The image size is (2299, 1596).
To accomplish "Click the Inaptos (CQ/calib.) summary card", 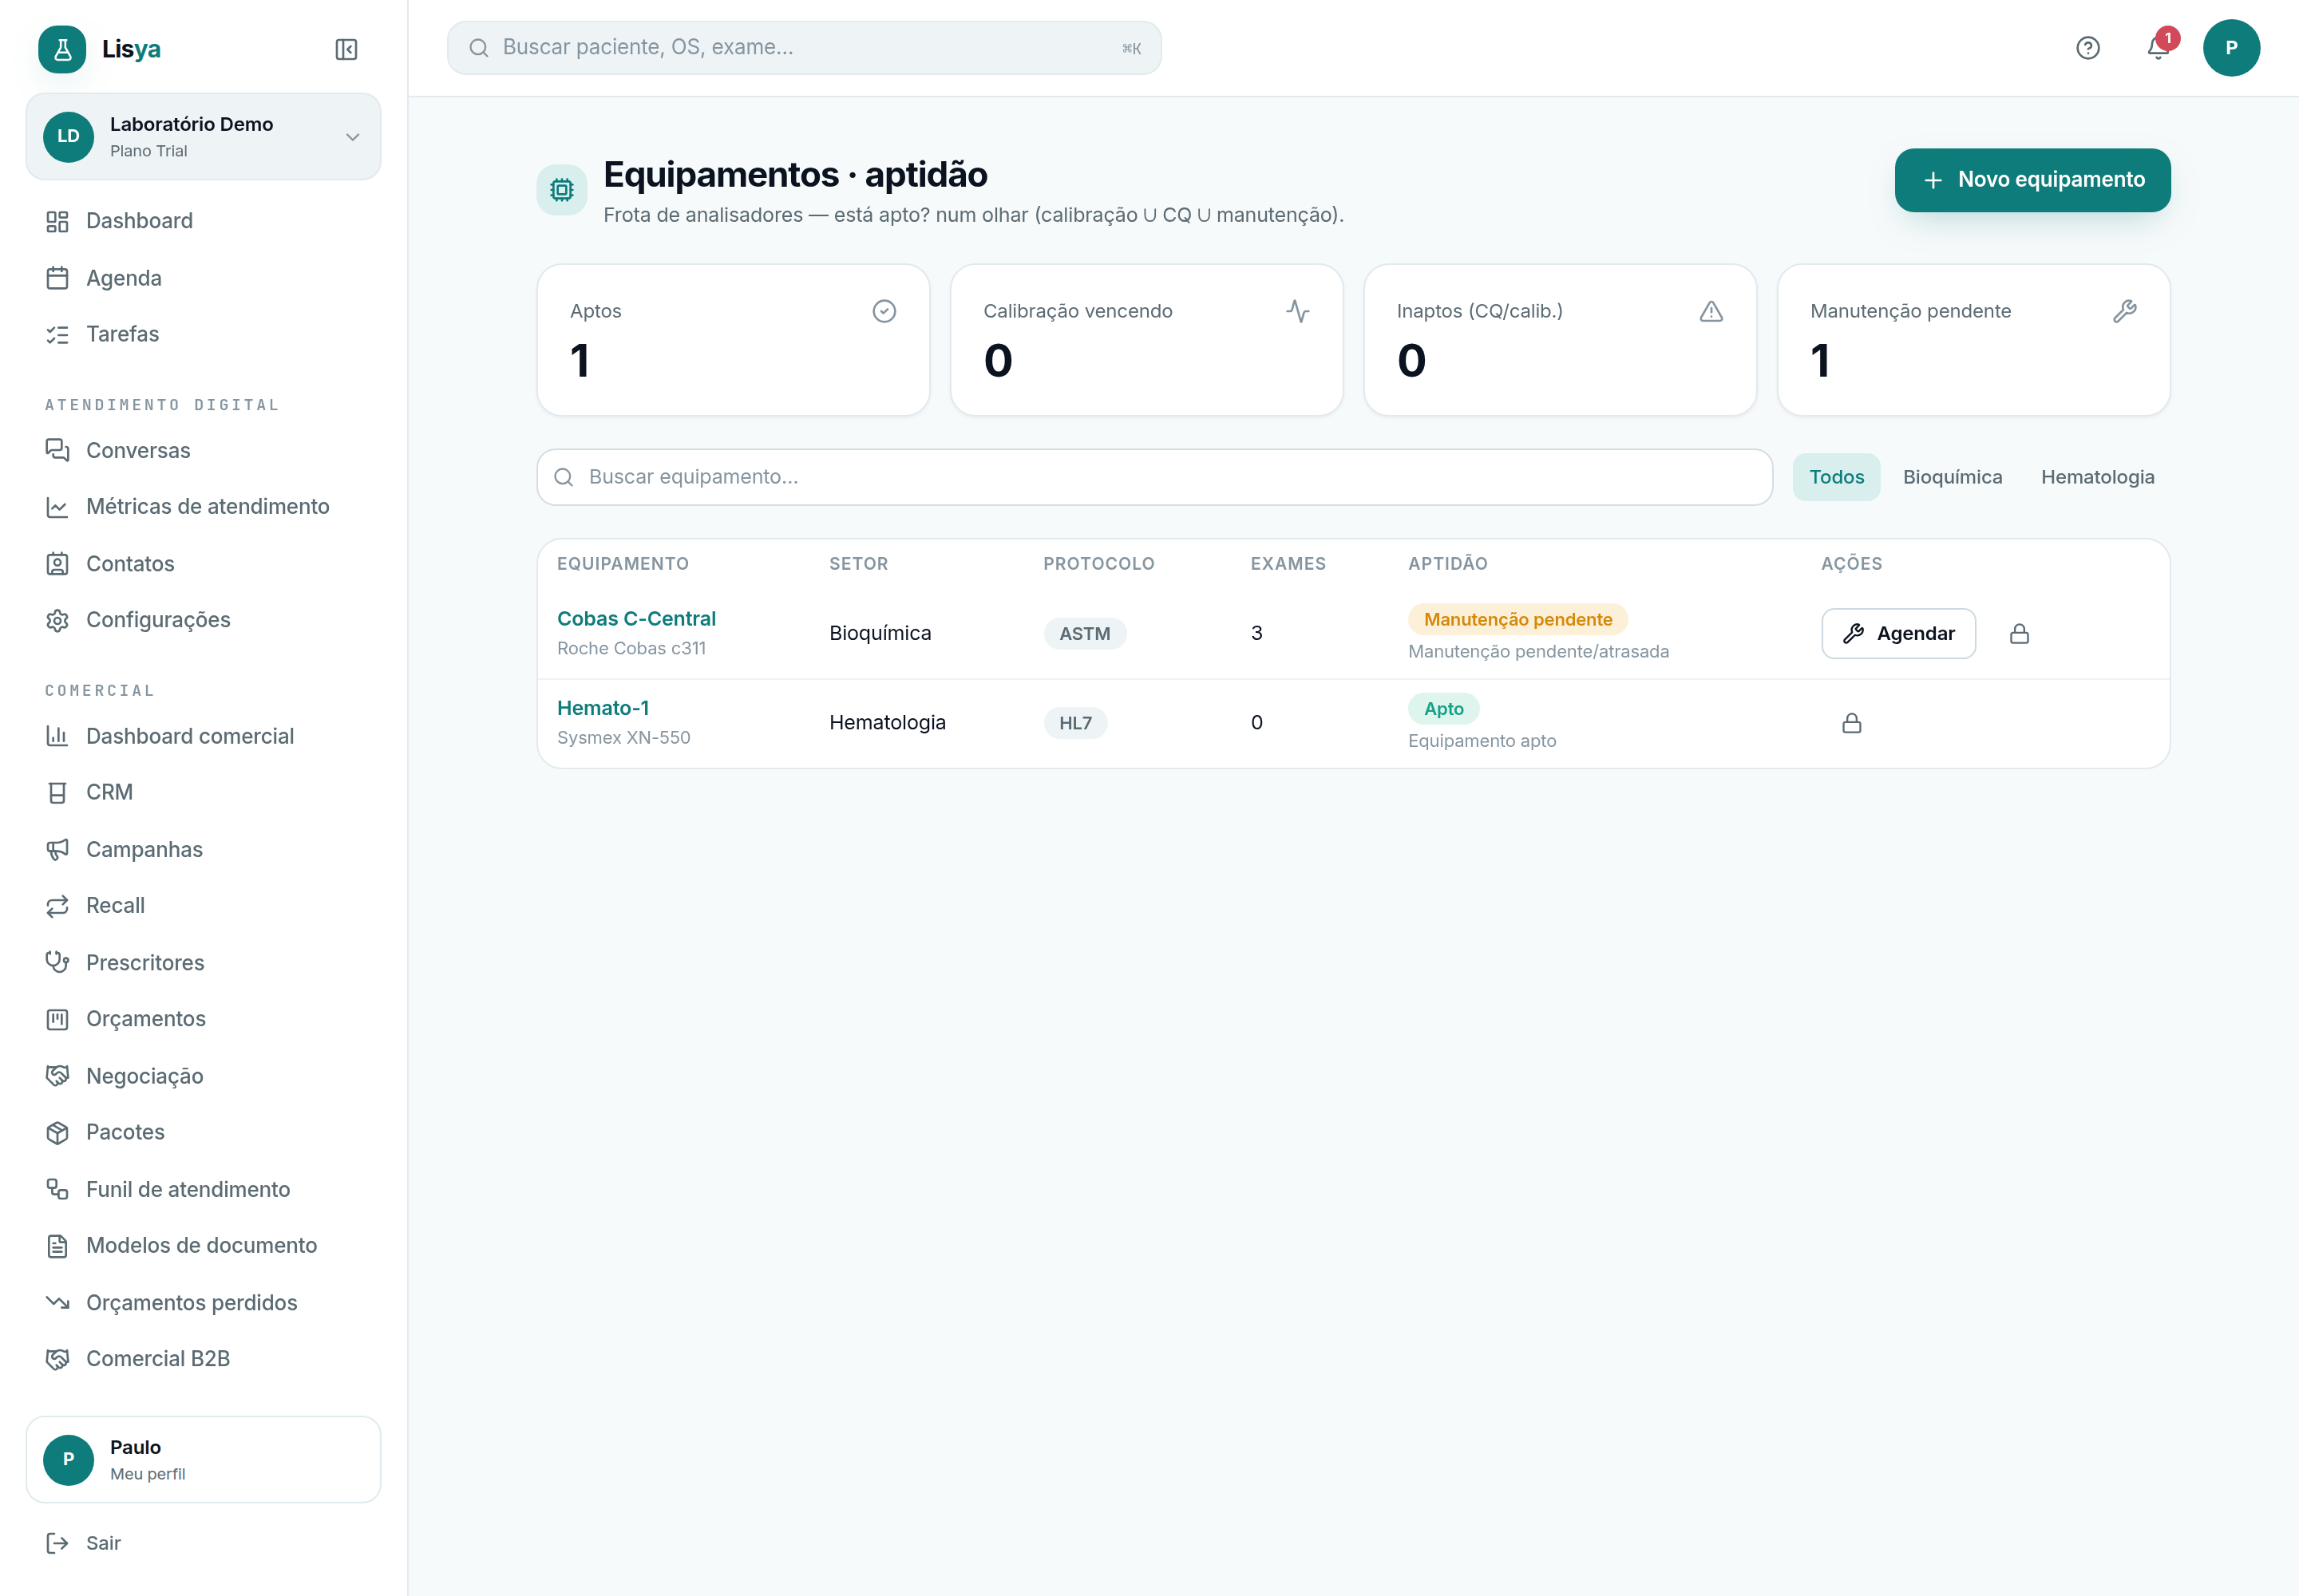I will 1560,340.
